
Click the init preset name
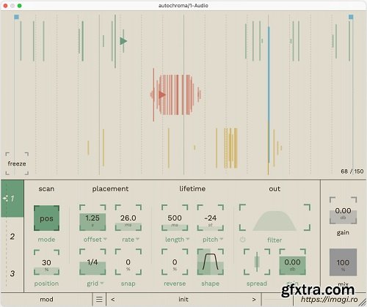click(x=183, y=300)
